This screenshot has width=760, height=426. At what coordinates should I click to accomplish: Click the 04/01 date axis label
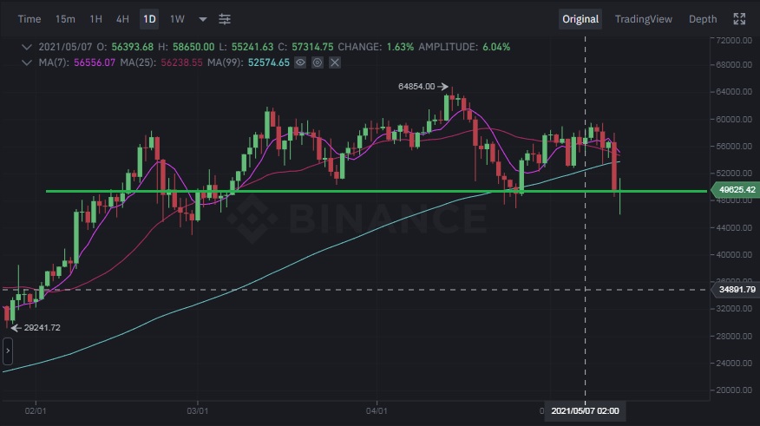click(x=377, y=411)
